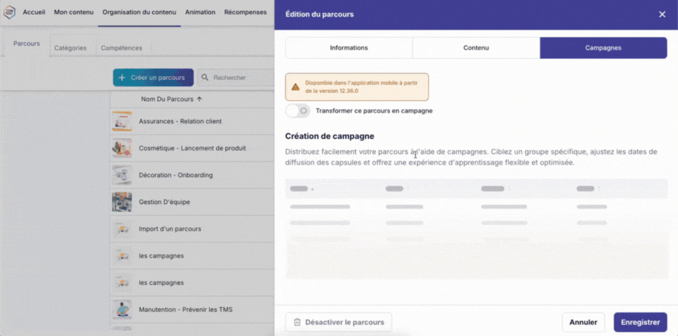Close the Édition du parcours panel
The width and height of the screenshot is (678, 336).
(x=662, y=14)
